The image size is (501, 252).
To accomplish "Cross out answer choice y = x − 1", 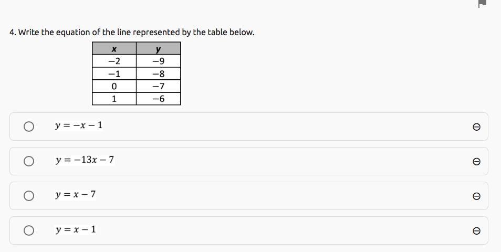I will (476, 231).
